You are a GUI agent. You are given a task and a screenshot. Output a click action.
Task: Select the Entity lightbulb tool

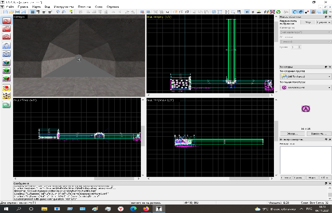[7, 46]
